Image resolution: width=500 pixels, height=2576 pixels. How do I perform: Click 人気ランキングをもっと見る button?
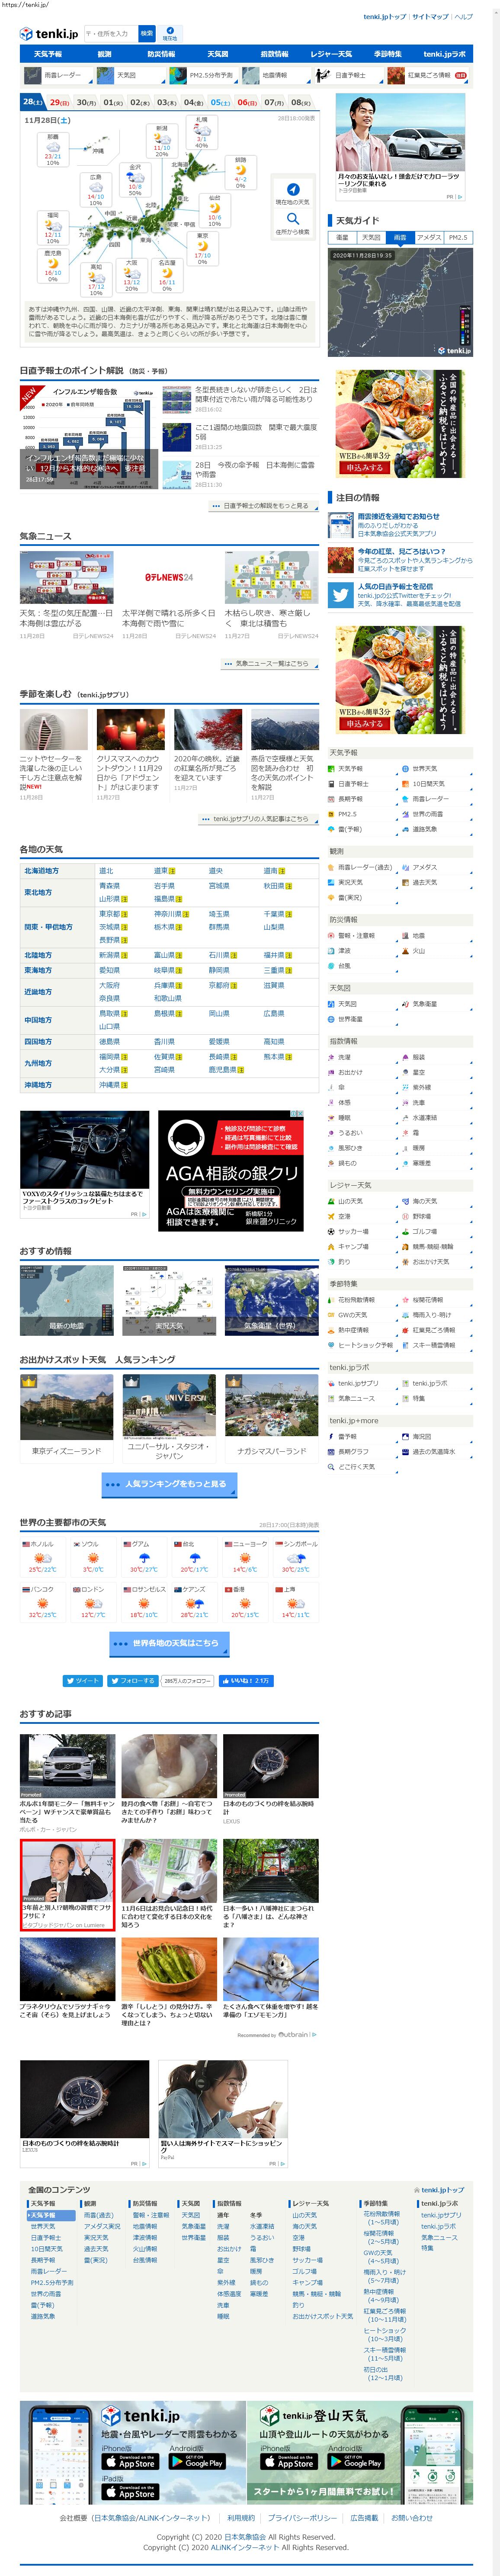coord(169,1484)
